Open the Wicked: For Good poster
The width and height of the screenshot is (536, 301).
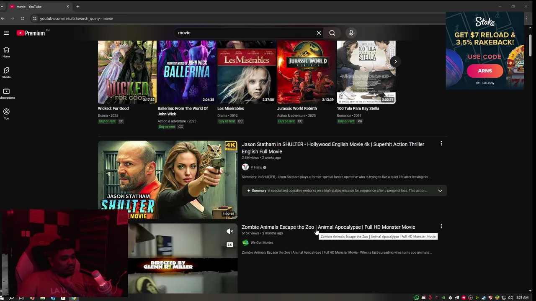(127, 72)
